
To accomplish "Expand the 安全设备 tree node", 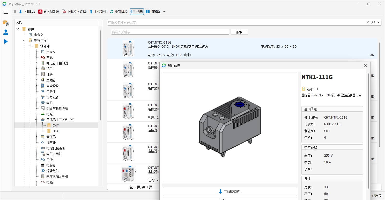I will [x=36, y=86].
